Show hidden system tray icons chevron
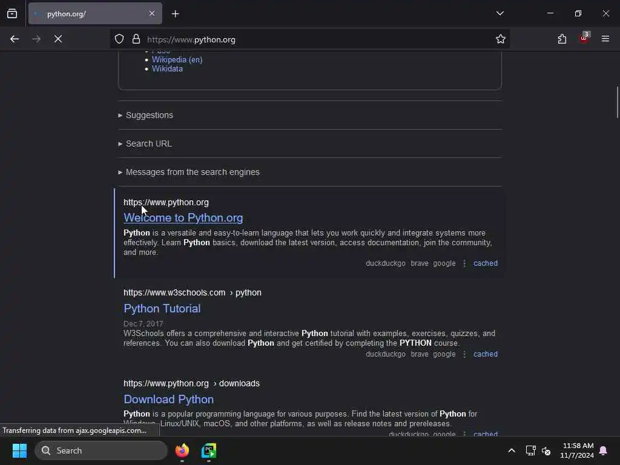 click(x=511, y=450)
